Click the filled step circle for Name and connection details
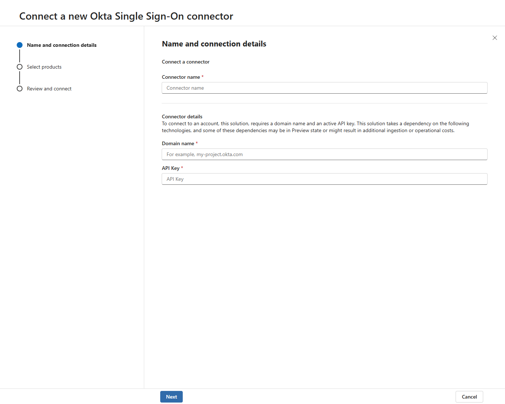This screenshot has width=505, height=404. [20, 45]
